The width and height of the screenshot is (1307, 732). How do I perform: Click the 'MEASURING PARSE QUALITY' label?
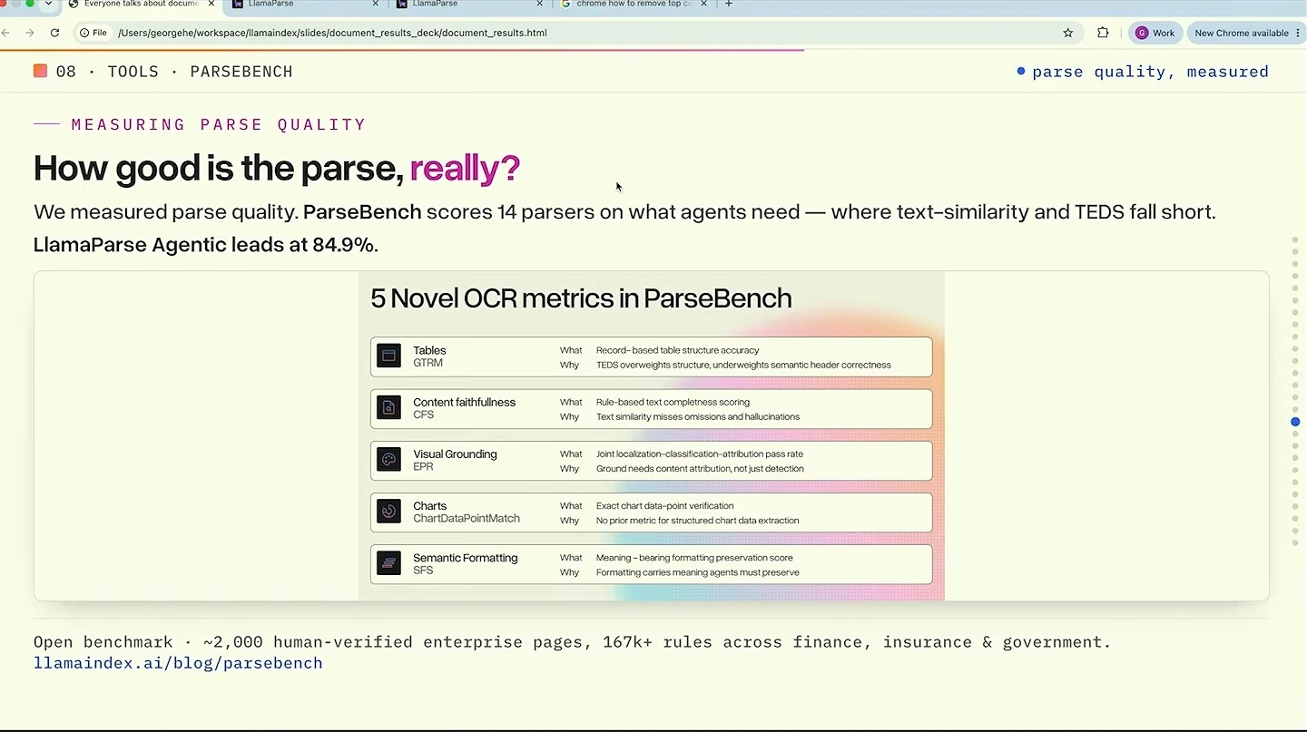coord(219,124)
